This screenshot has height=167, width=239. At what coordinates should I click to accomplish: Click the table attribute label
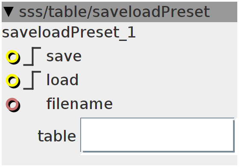pos(57,135)
